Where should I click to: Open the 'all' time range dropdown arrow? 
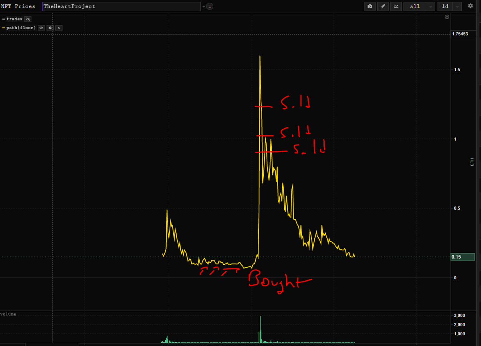click(430, 7)
